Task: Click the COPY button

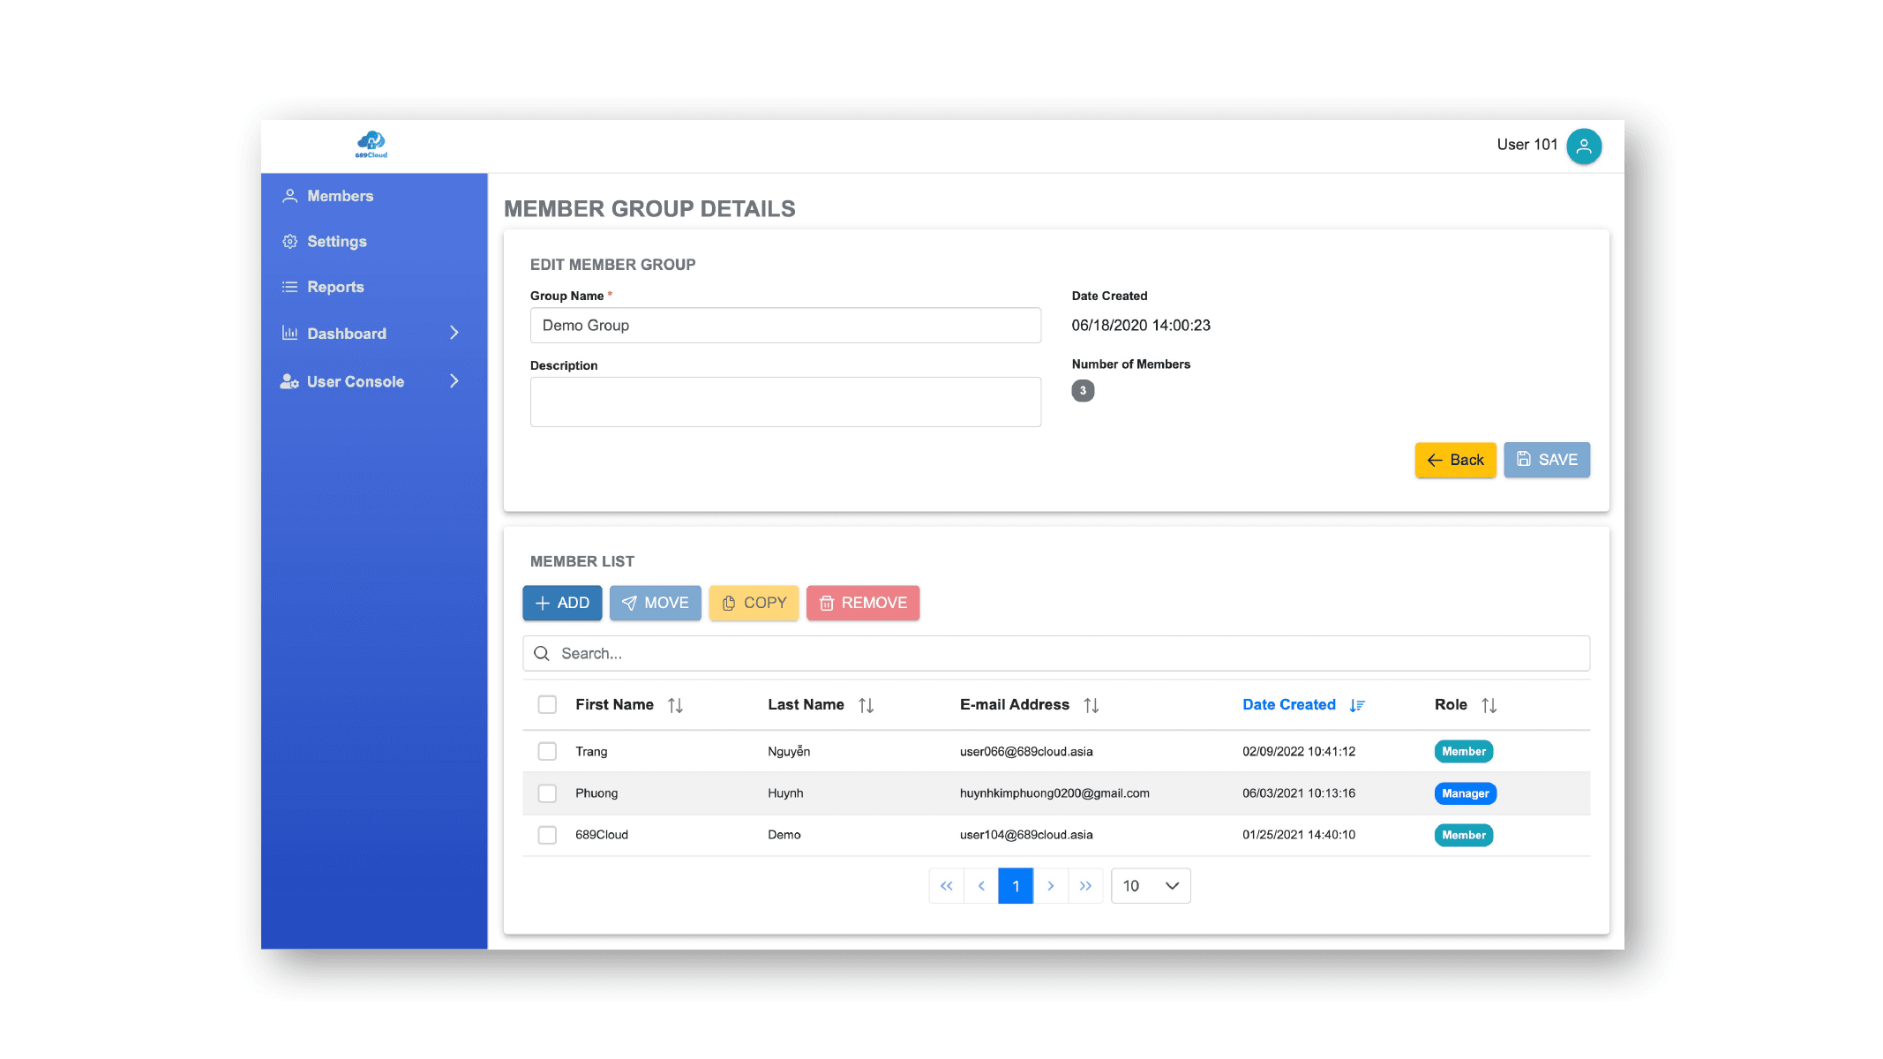Action: 754,603
